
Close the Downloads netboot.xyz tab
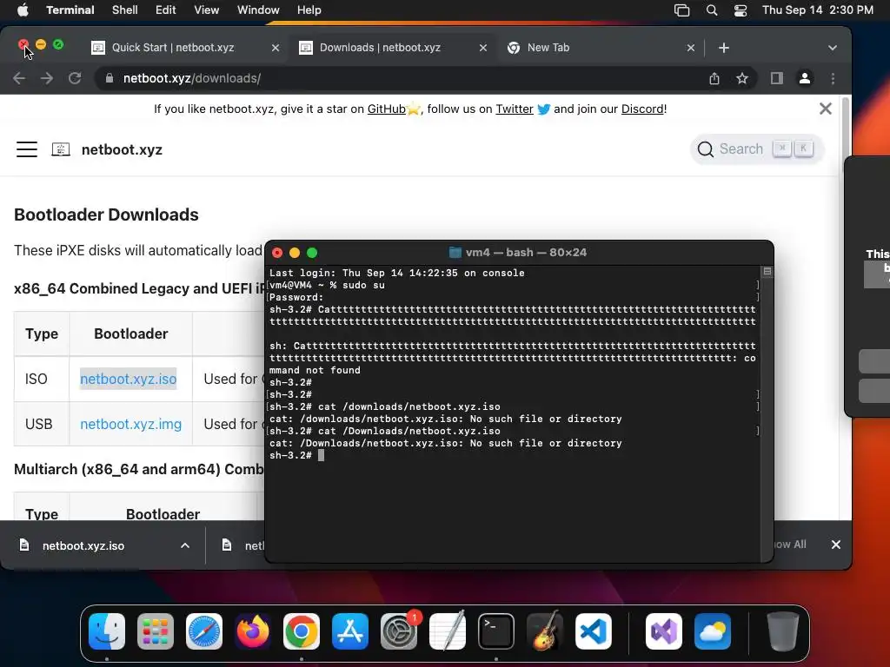[483, 48]
